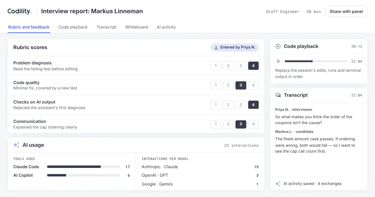This screenshot has height=197, width=375.
Task: Set Code quality score to 2
Action: pyautogui.click(x=228, y=85)
